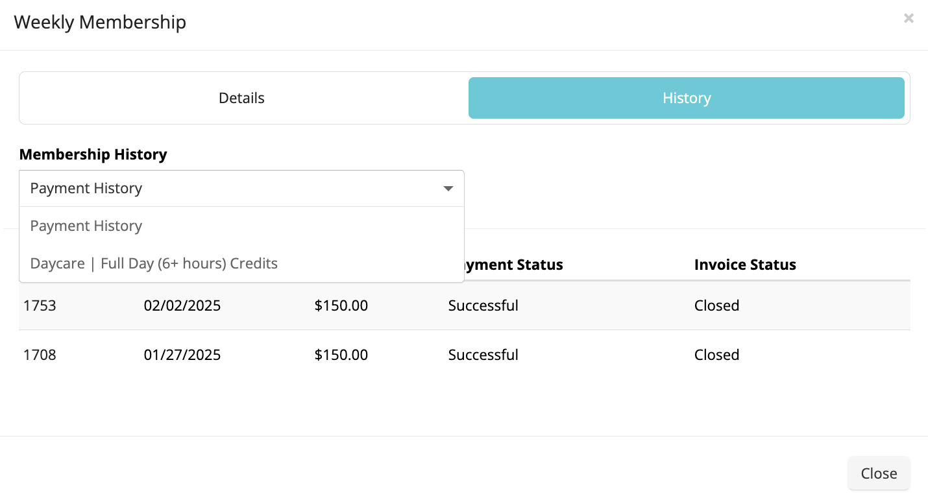Screen dimensions: 928x502
Task: Click the Close button
Action: click(x=879, y=473)
